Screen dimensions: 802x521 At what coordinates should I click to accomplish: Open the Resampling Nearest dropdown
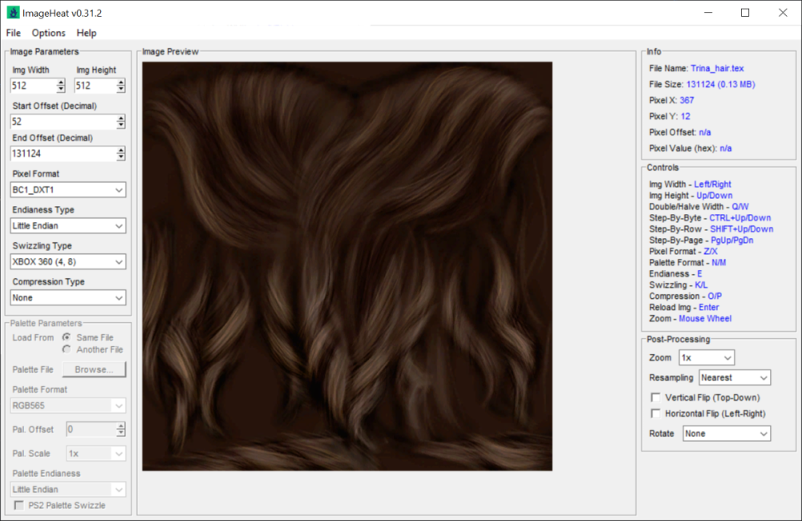point(735,378)
